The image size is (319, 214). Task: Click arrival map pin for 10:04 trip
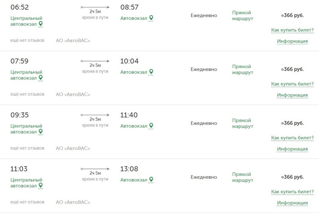click(x=151, y=72)
